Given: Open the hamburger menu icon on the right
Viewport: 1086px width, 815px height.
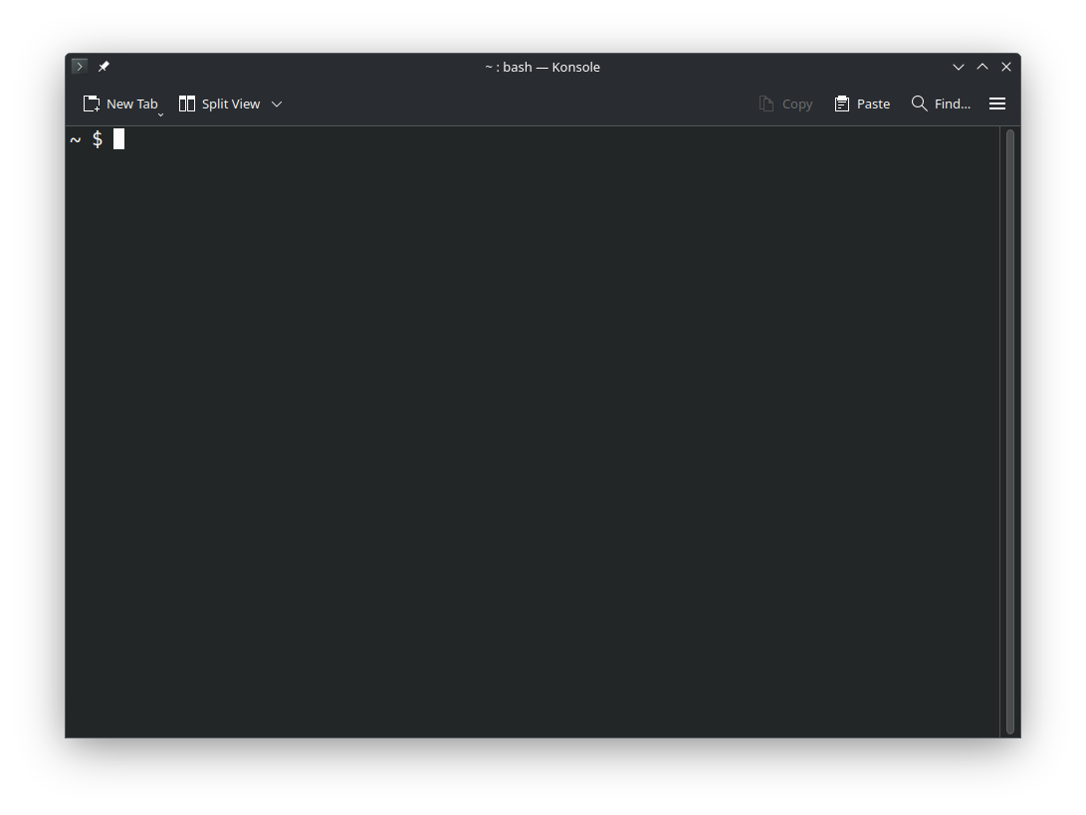Looking at the screenshot, I should (x=997, y=102).
